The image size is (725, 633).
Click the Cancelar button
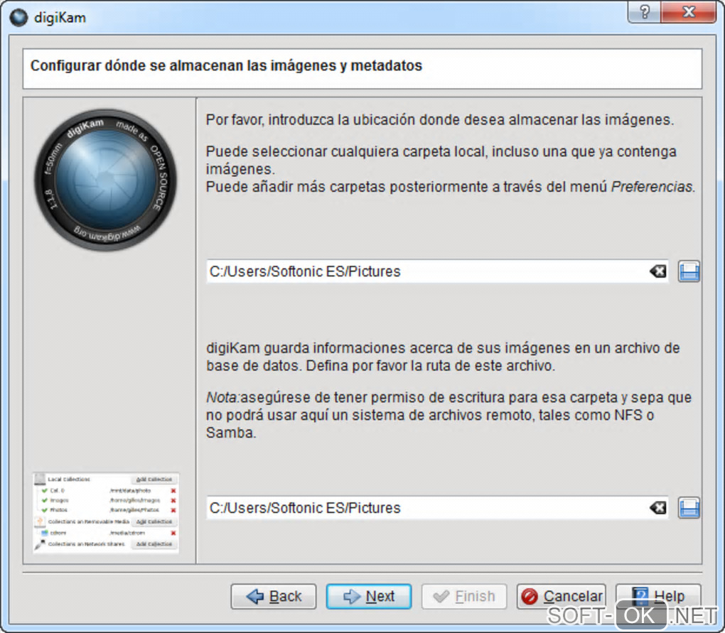[561, 597]
